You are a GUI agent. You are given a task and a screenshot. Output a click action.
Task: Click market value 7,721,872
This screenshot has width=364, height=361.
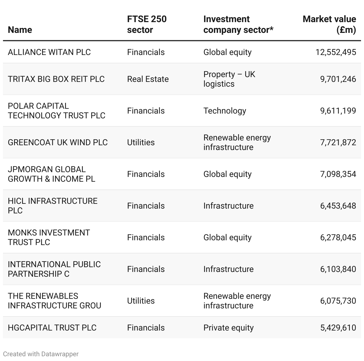point(338,143)
